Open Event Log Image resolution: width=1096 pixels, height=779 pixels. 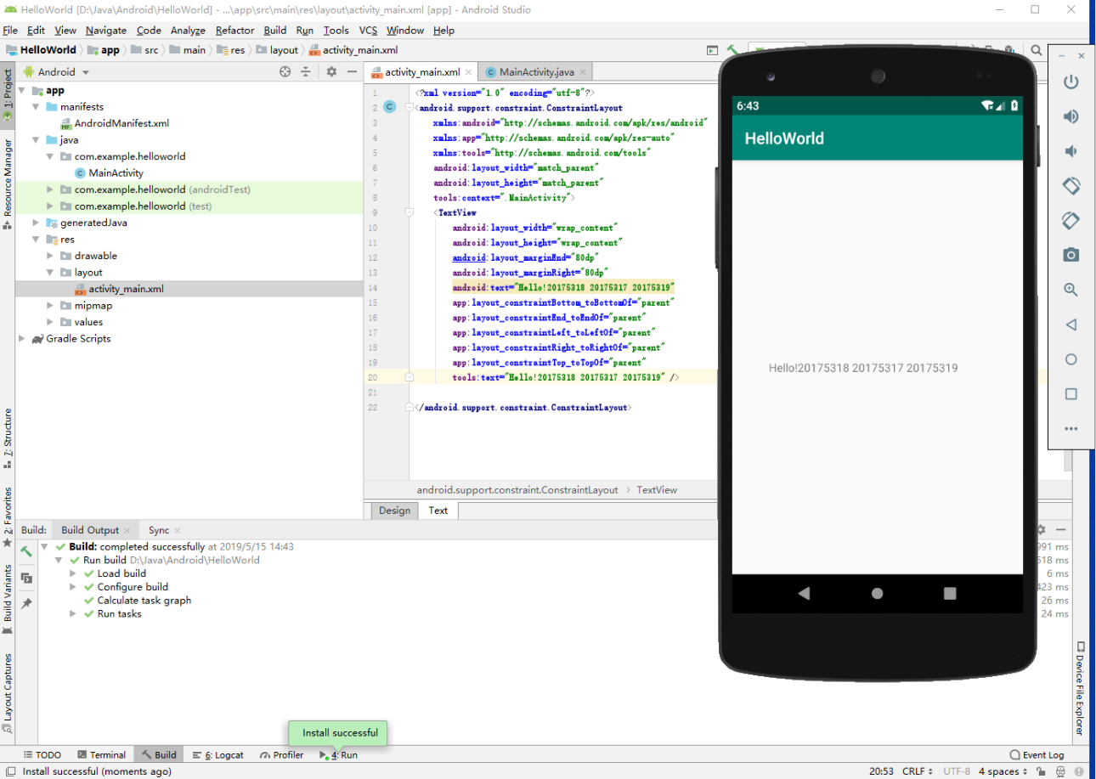(x=1037, y=754)
